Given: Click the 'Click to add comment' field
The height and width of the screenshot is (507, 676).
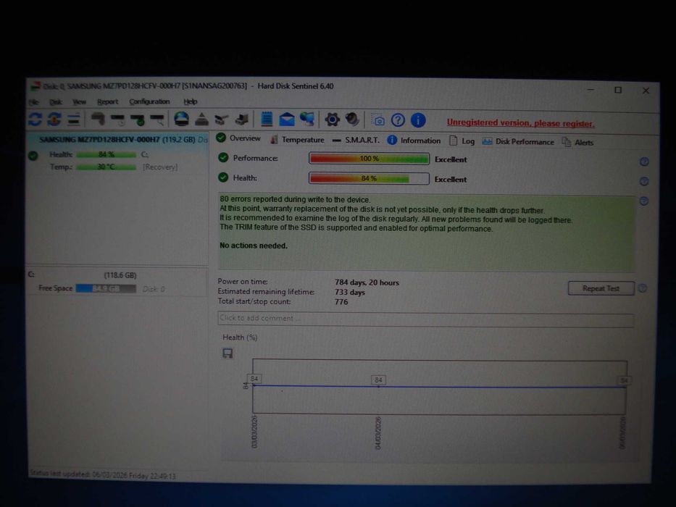Looking at the screenshot, I should point(425,319).
